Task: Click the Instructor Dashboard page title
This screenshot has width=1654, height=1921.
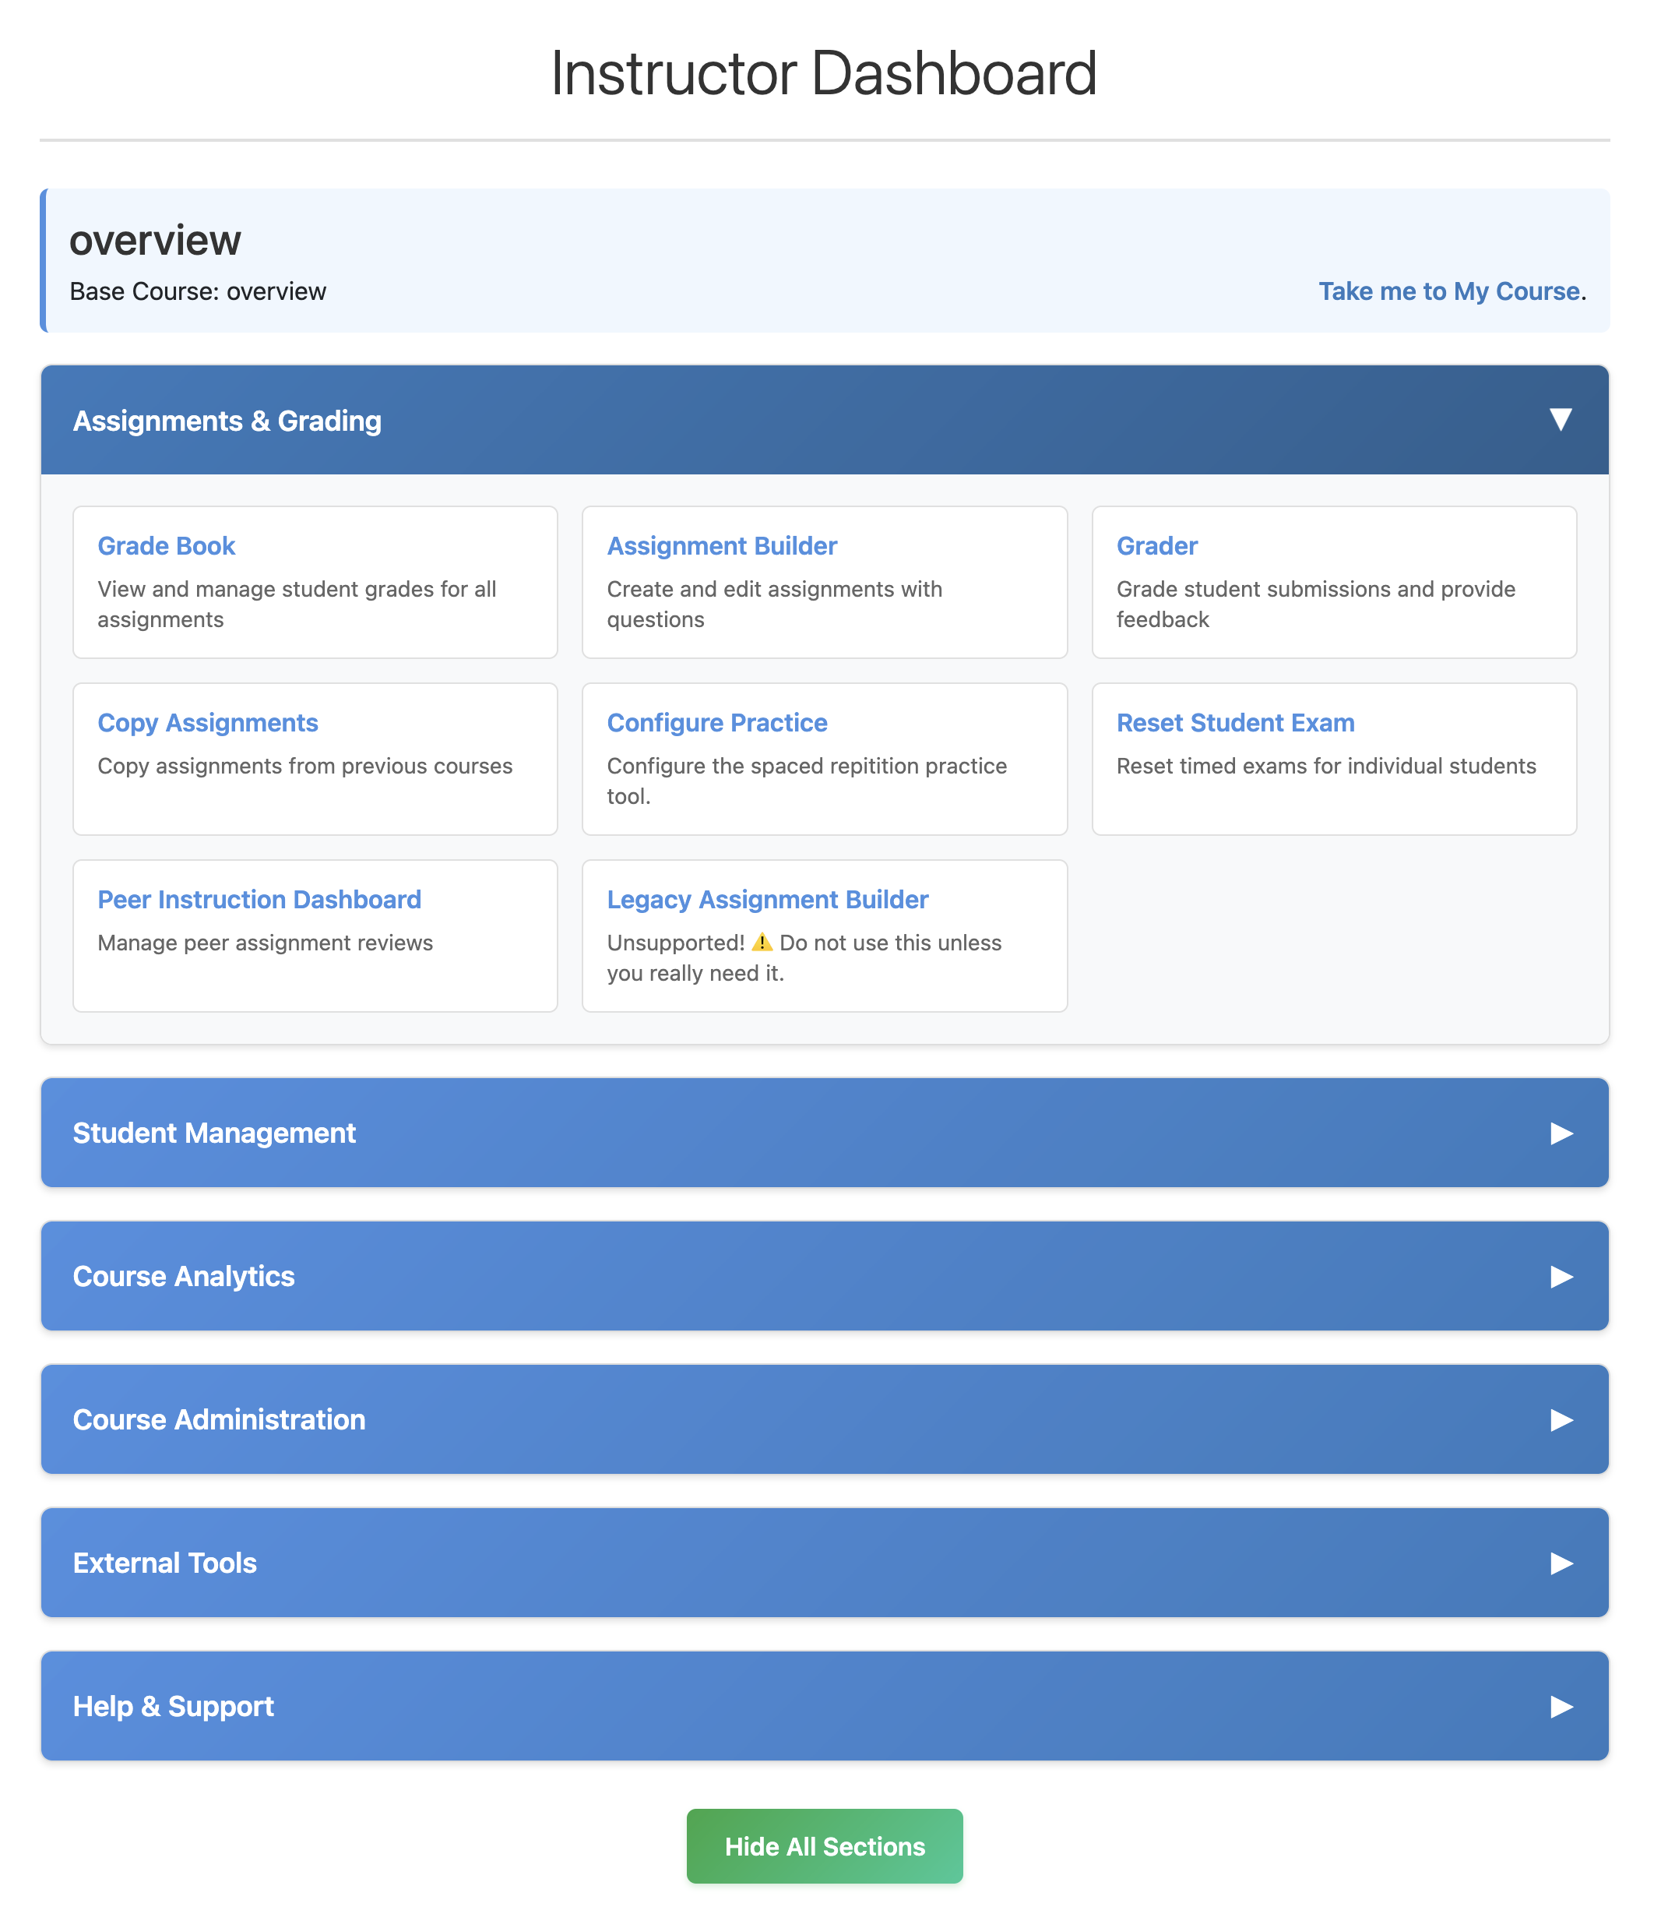Action: click(x=825, y=72)
